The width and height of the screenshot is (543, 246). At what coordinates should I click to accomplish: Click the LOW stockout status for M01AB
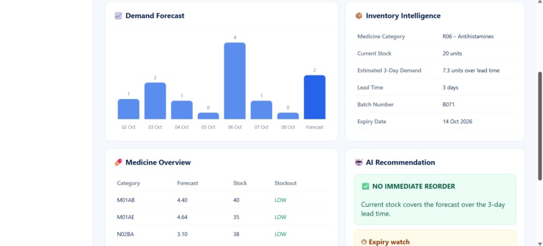pos(280,200)
